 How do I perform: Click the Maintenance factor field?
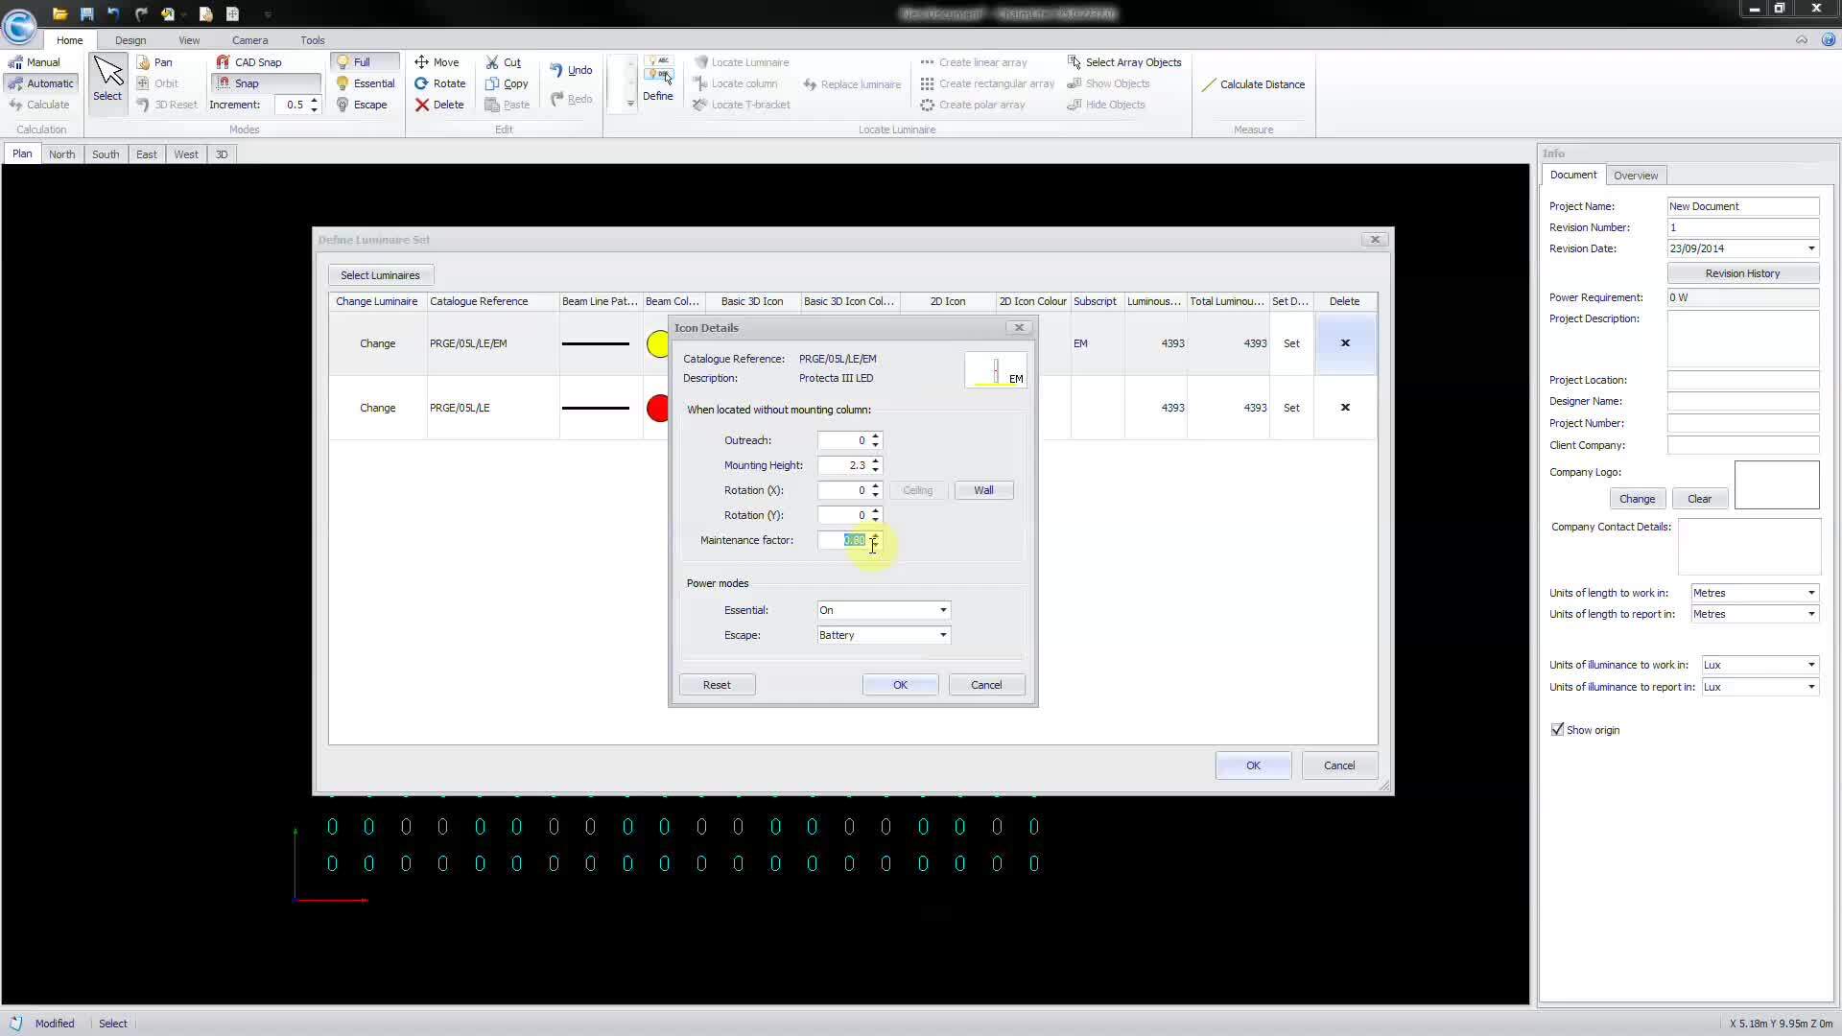click(842, 540)
